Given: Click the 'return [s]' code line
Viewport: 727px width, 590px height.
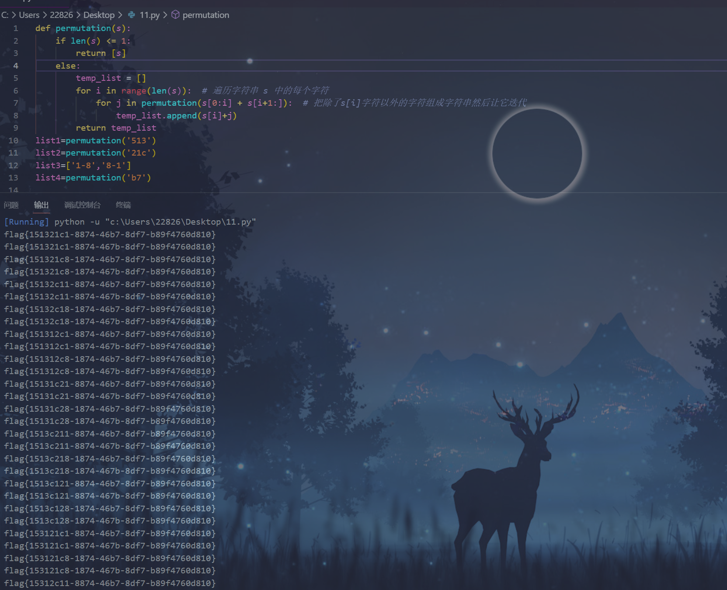Looking at the screenshot, I should click(x=101, y=53).
